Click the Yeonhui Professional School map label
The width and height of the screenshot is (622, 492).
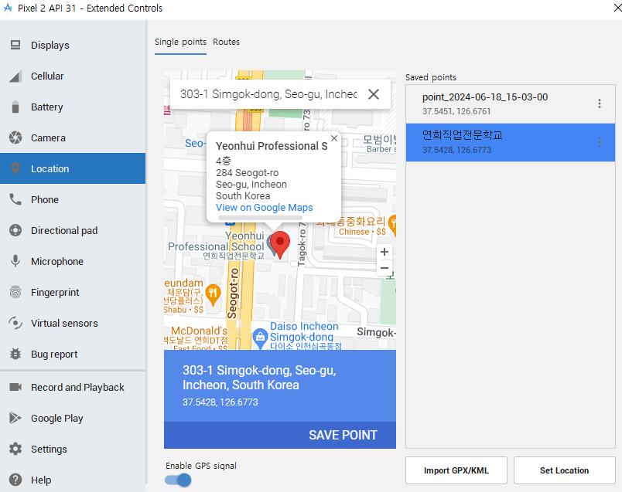tap(216, 246)
